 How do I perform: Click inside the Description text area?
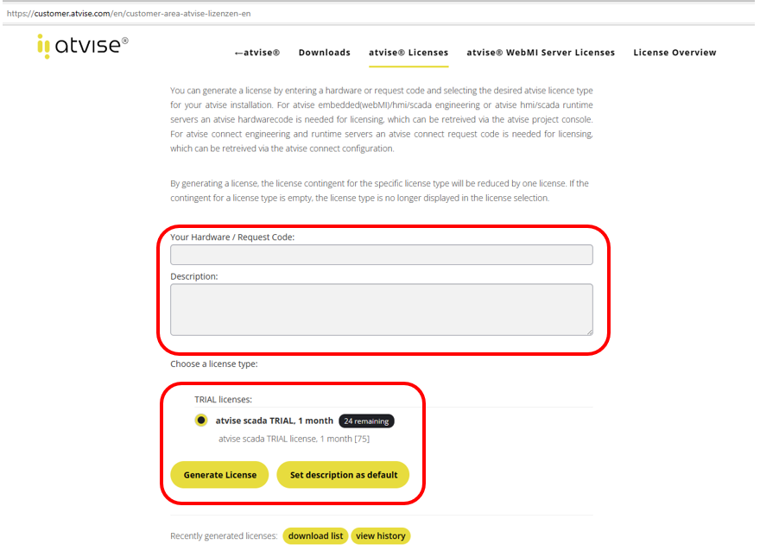[382, 310]
